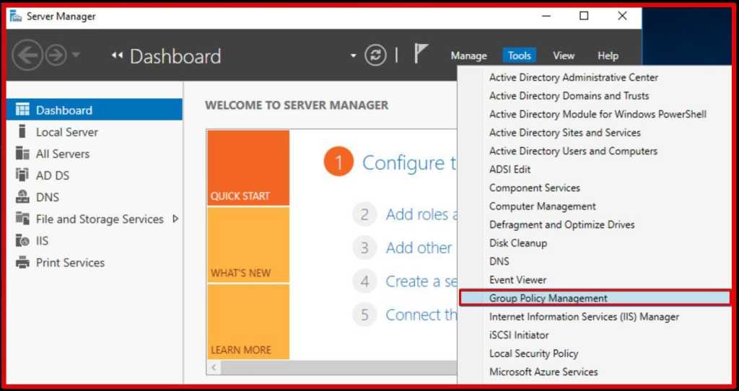Screen dimensions: 739x391
Task: Click the IIS role icon in sidebar
Action: coord(22,241)
